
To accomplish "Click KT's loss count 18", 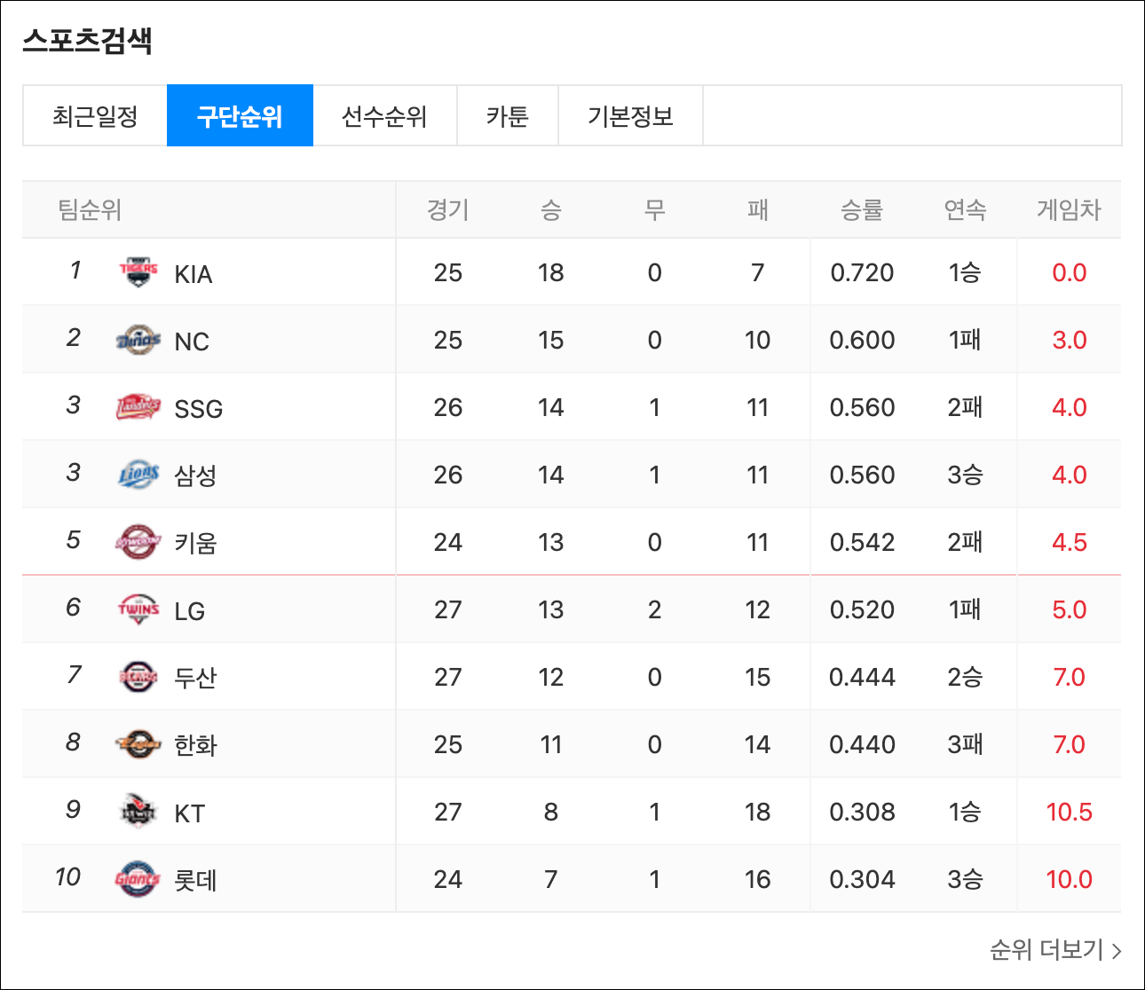I will (757, 812).
